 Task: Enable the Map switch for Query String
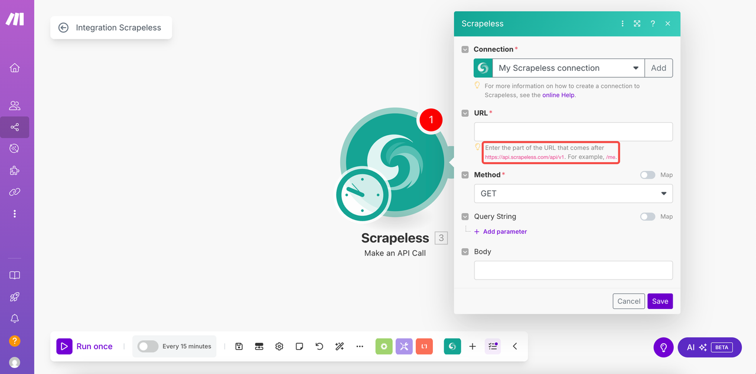[x=648, y=216]
